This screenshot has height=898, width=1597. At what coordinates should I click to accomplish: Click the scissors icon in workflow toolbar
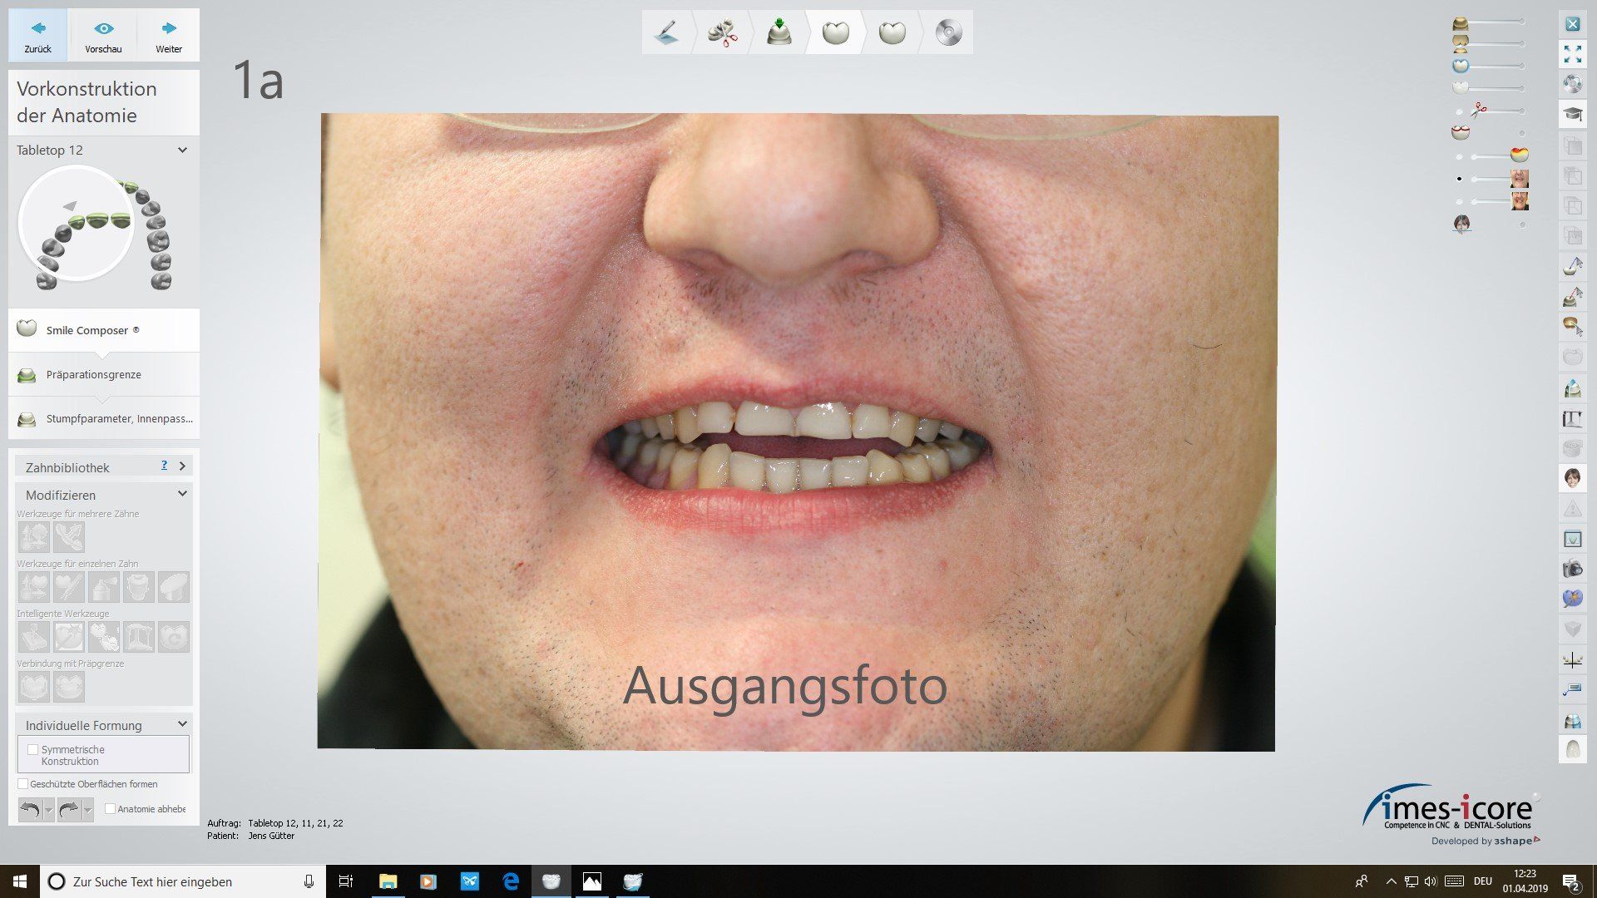point(723,33)
